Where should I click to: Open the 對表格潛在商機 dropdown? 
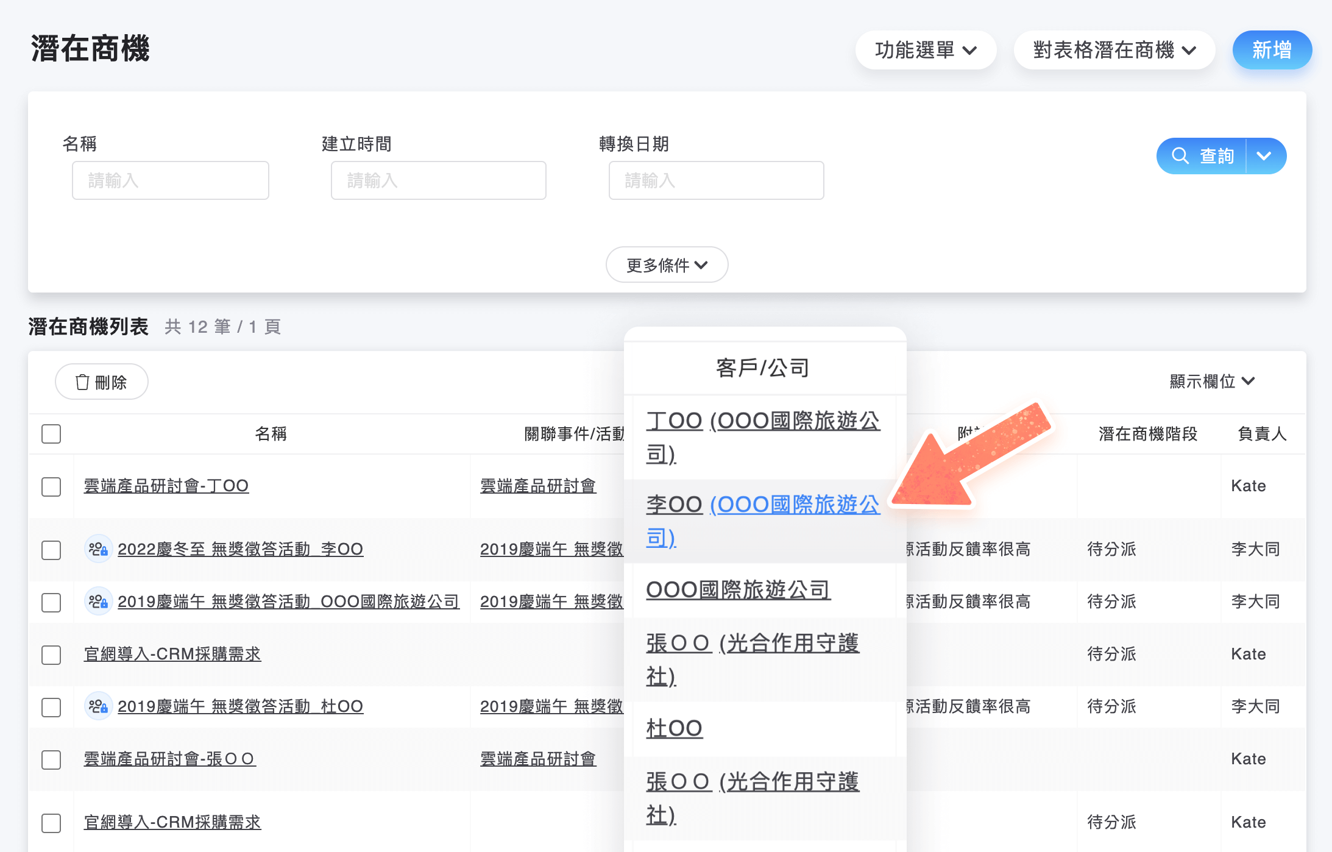tap(1114, 50)
